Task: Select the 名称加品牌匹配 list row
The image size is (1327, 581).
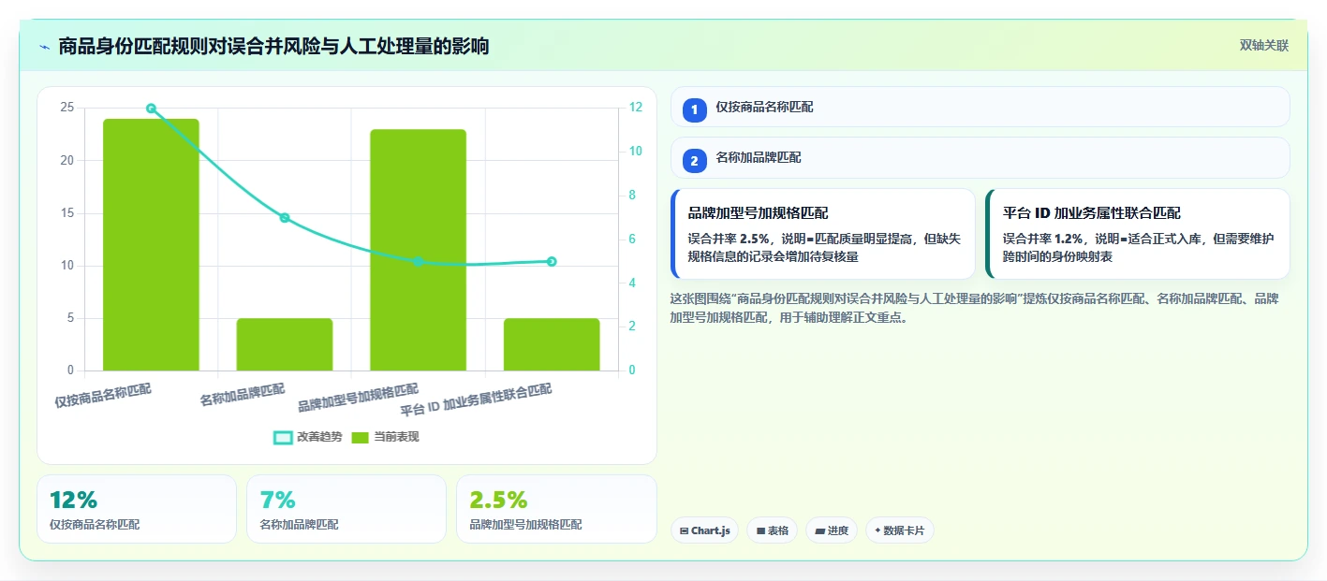Action: pyautogui.click(x=981, y=157)
